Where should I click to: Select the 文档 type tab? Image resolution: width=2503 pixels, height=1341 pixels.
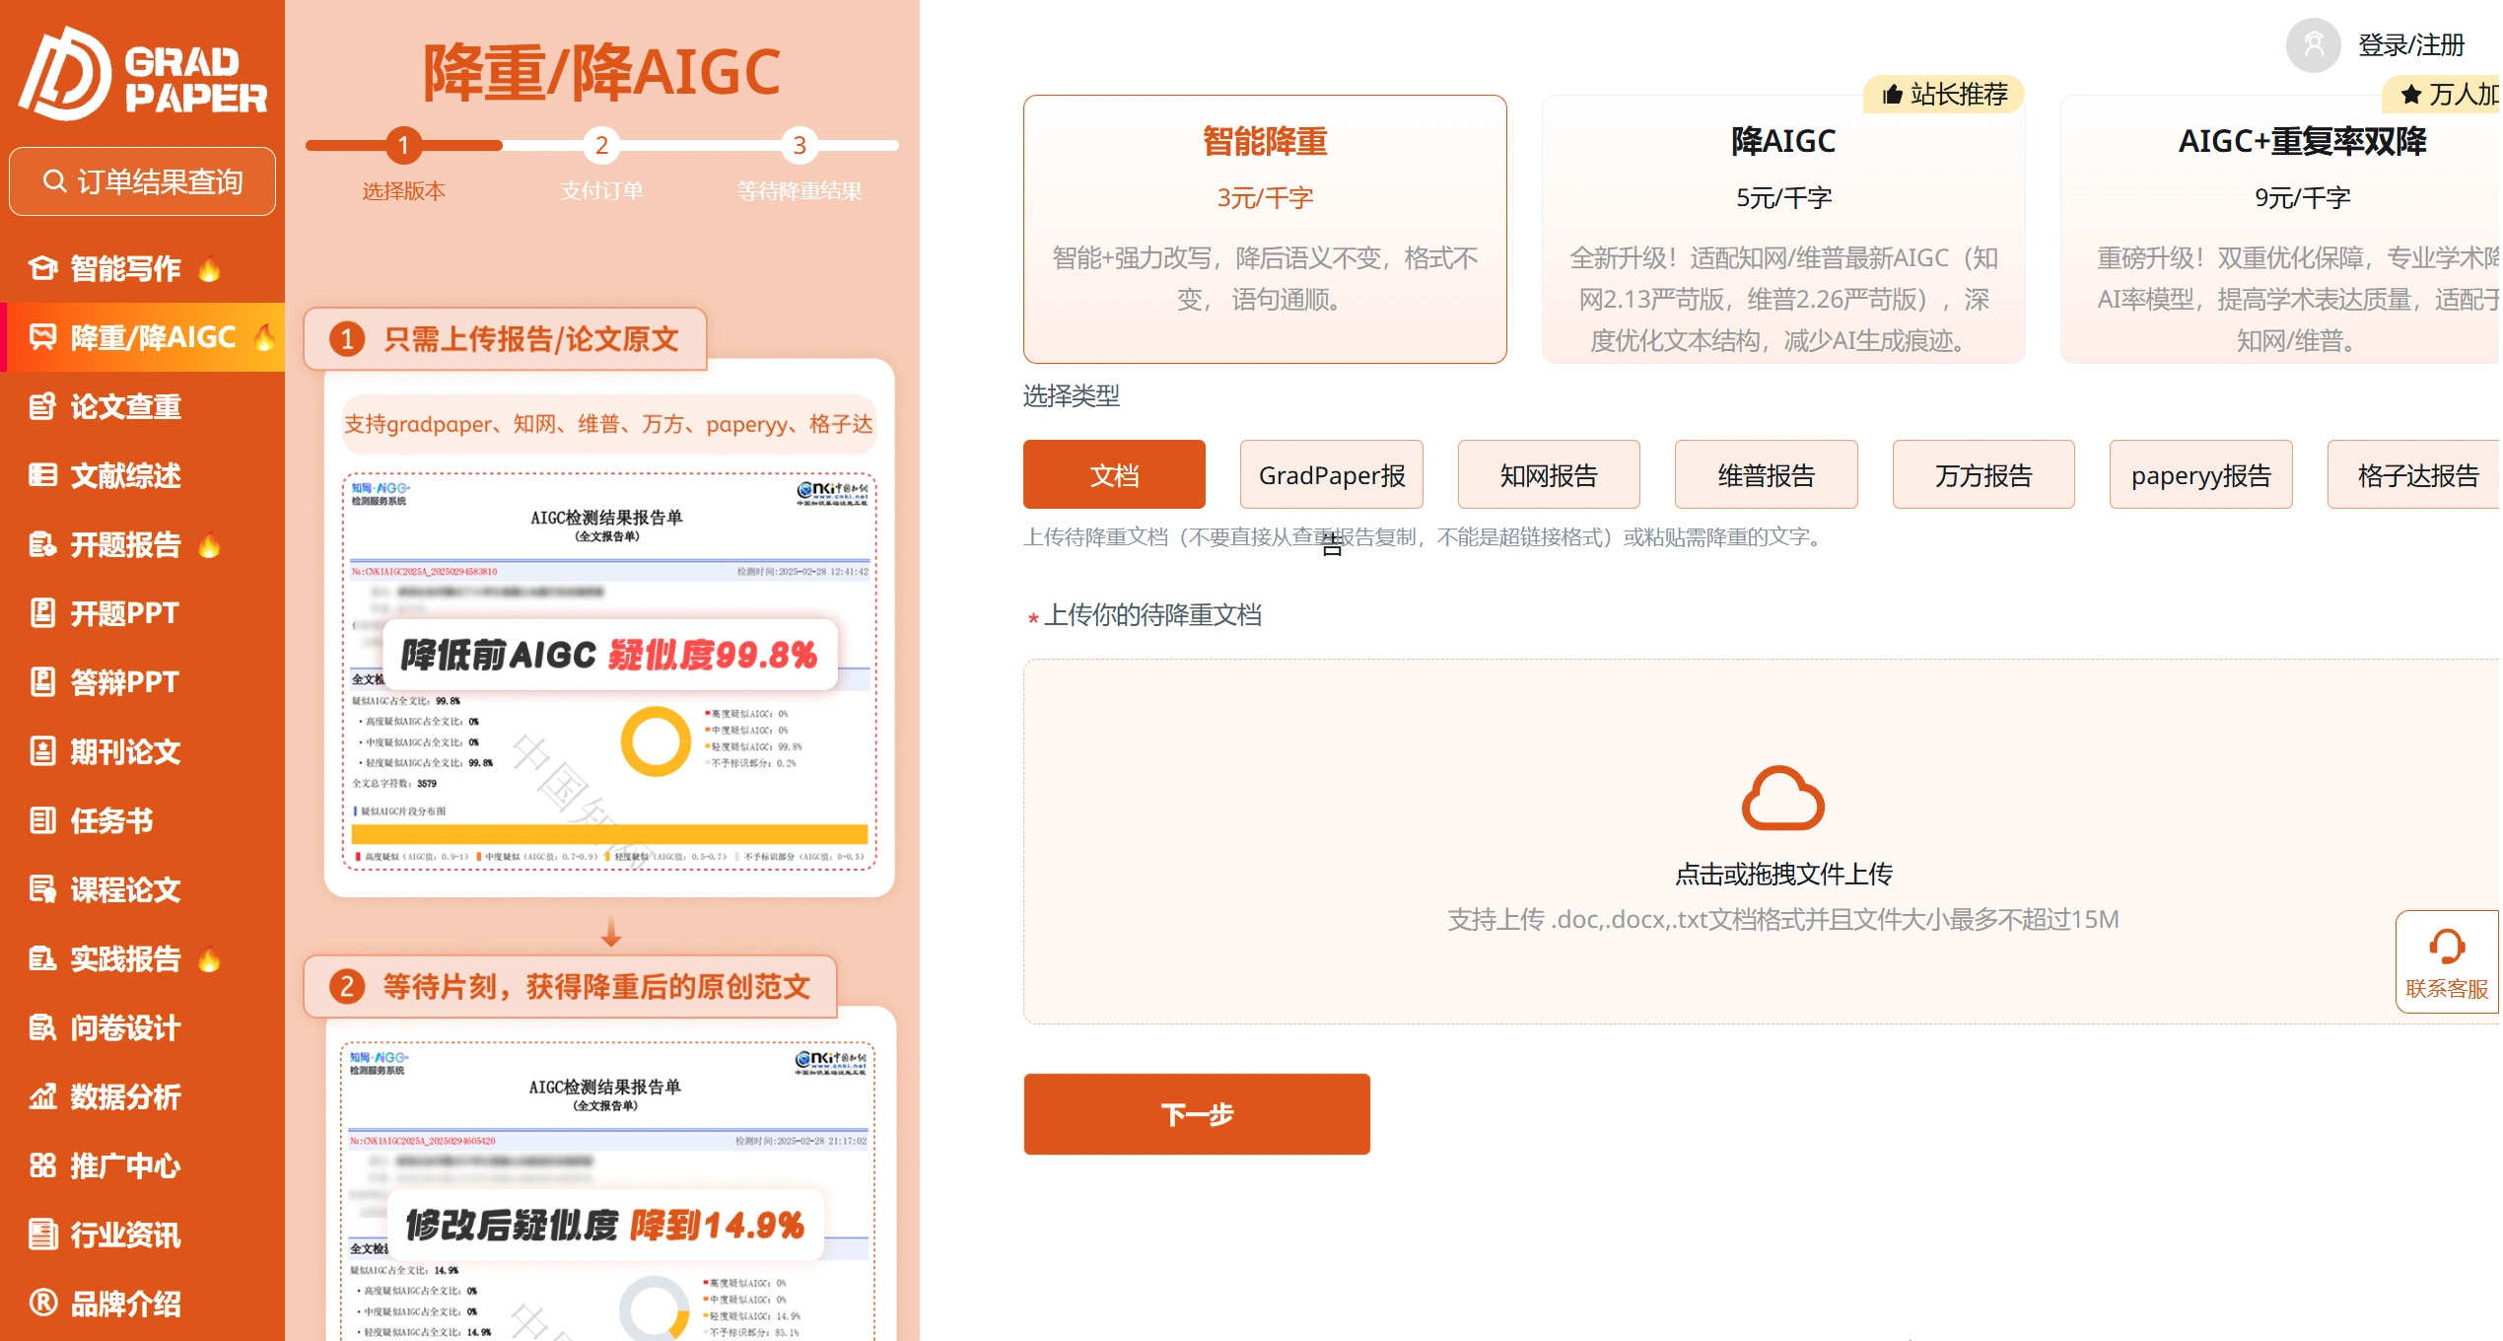(1113, 474)
